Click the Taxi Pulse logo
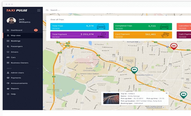191x116 pixels. 17,10
